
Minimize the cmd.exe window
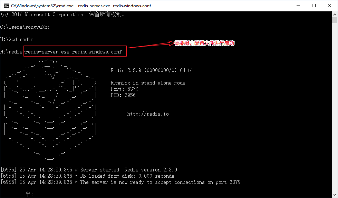click(298, 6)
